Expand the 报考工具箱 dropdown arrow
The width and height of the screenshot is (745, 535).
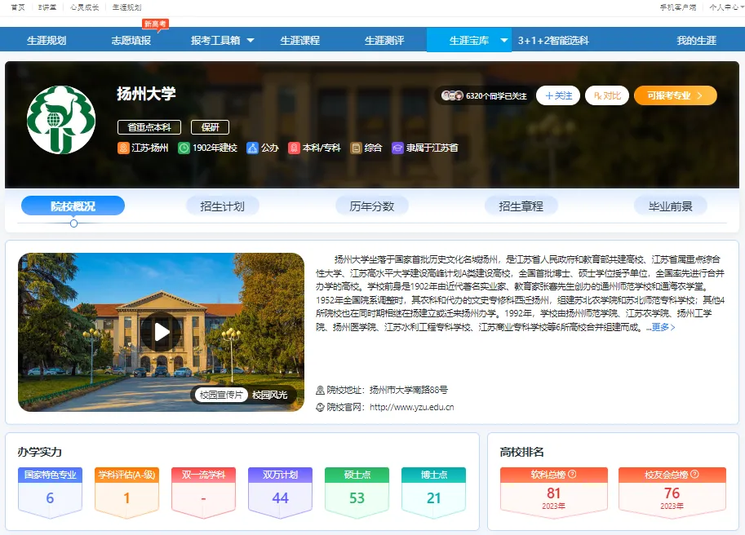251,40
